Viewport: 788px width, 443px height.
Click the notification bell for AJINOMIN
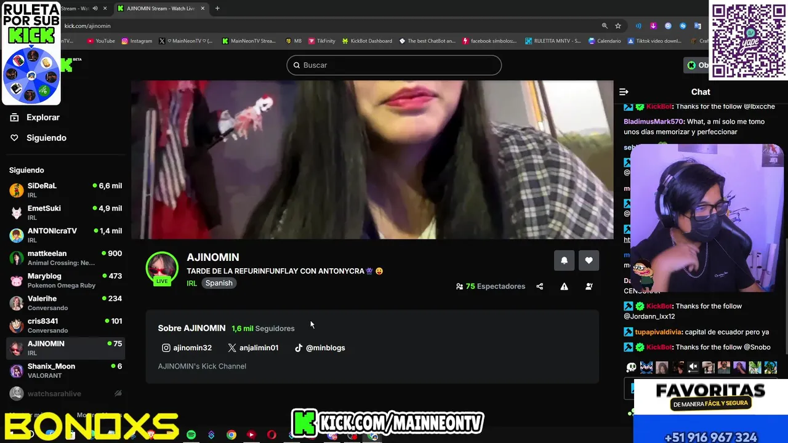coord(564,260)
